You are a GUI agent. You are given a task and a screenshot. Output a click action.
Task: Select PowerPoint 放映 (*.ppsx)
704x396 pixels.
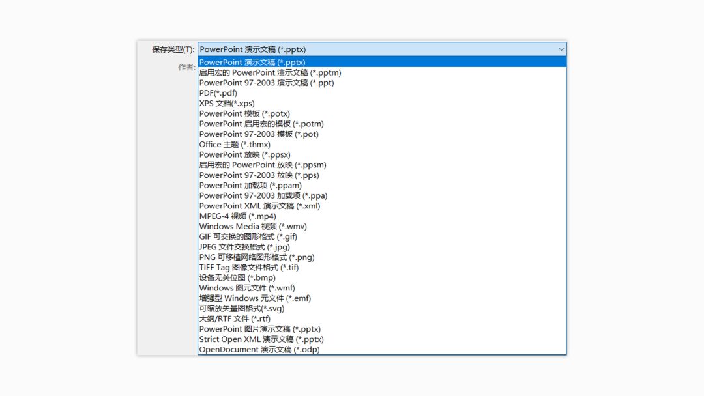pyautogui.click(x=382, y=155)
